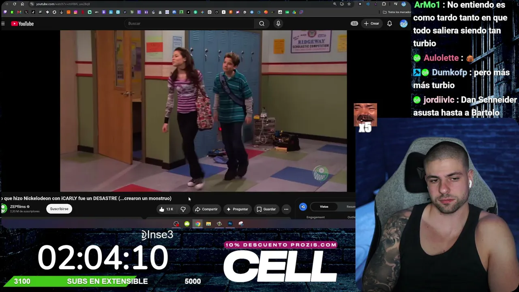Screen dimensions: 519x292
Task: Click the iCarly video player
Action: click(204, 111)
